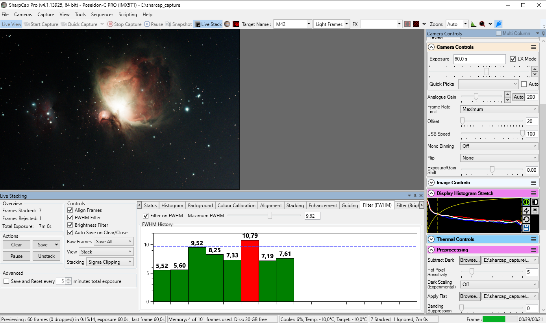Click the Save button in Actions
Image resolution: width=546 pixels, height=323 pixels.
pyautogui.click(x=43, y=244)
